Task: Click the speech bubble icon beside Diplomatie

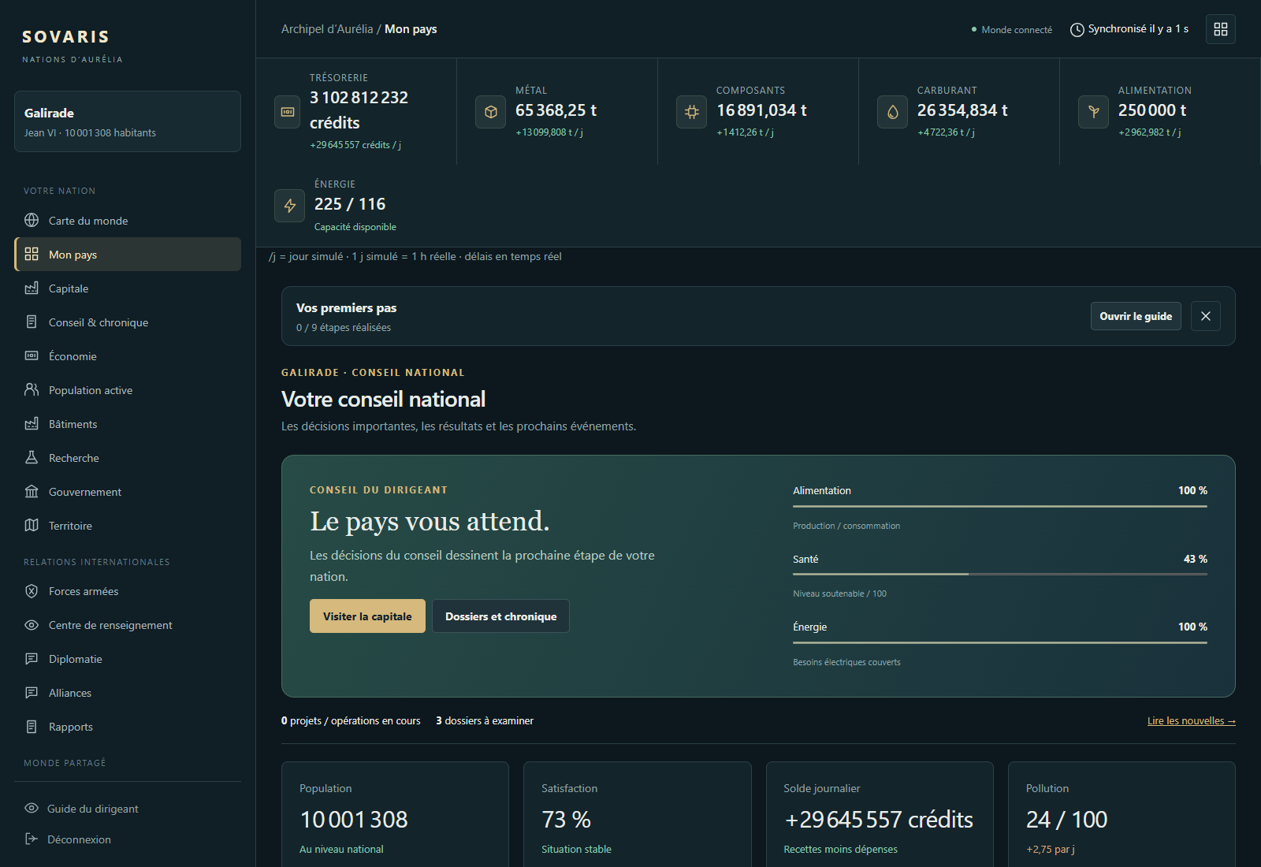Action: [x=32, y=658]
